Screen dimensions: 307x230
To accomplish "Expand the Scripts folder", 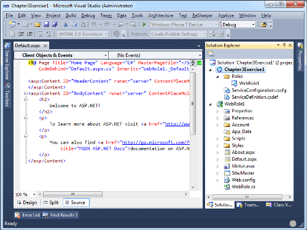I will (x=217, y=139).
